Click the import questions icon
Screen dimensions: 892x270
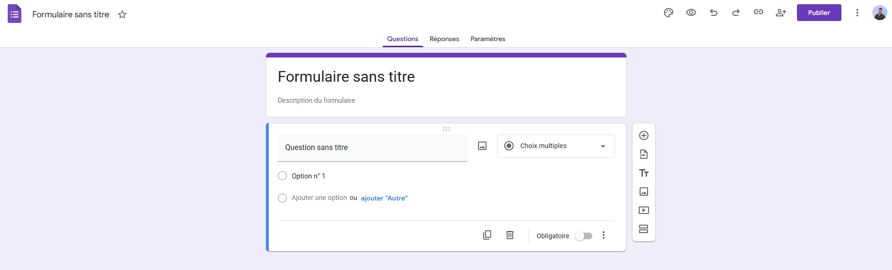click(x=643, y=154)
